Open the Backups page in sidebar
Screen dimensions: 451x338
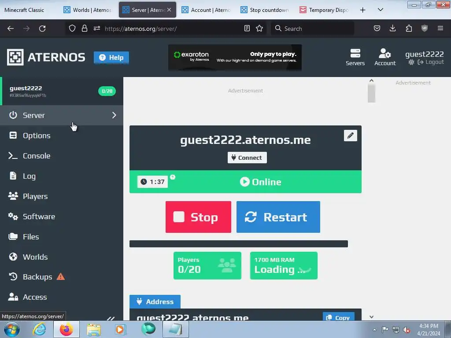tap(62, 277)
